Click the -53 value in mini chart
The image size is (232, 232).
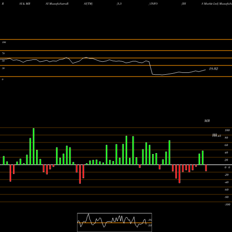pos(150,226)
